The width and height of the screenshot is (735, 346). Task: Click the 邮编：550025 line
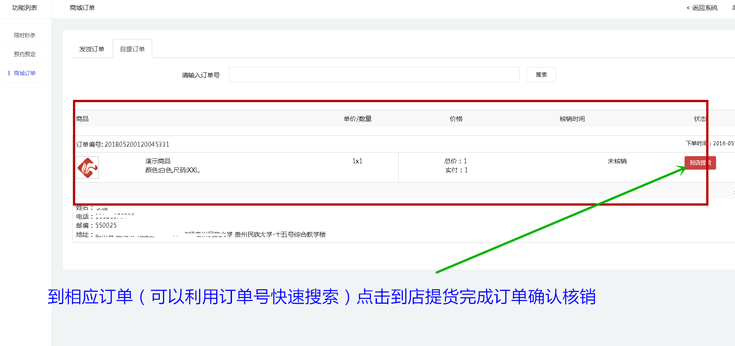[96, 225]
